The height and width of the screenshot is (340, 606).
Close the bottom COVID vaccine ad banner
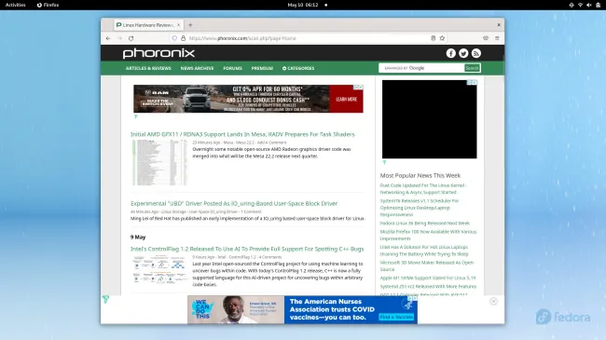(493, 302)
